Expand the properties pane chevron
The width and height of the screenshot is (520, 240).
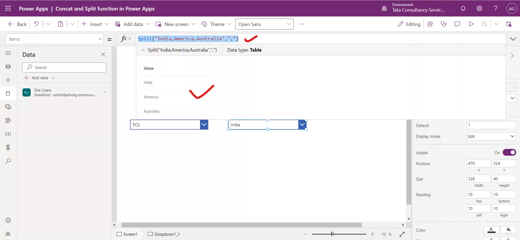click(512, 56)
